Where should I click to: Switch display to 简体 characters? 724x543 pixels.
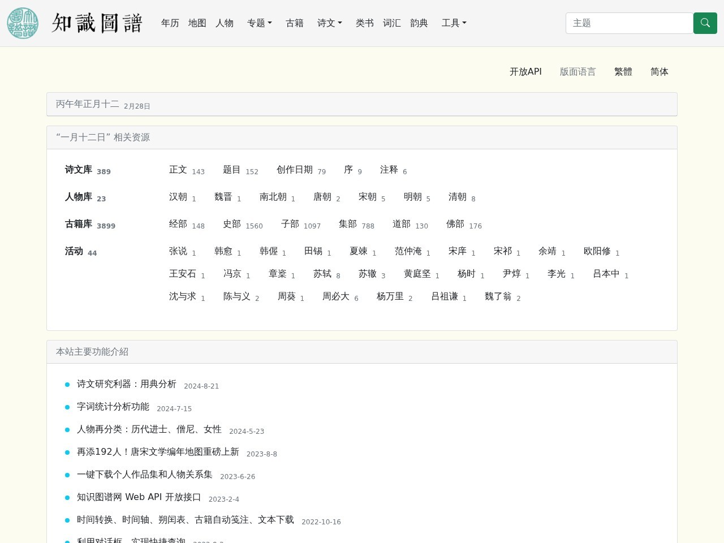coord(659,72)
